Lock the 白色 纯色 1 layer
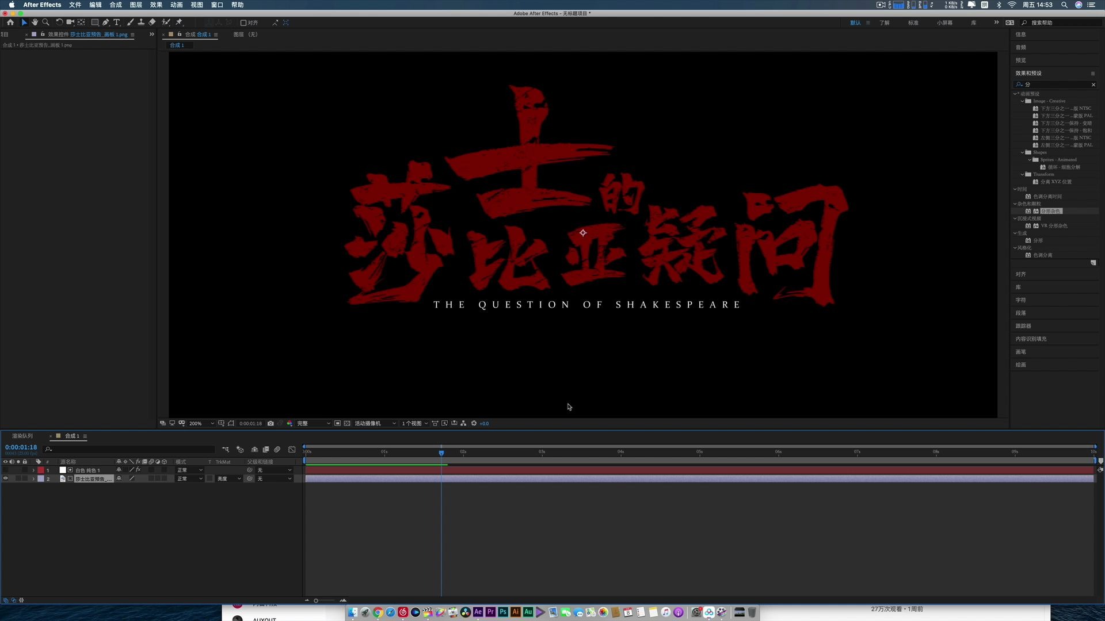The height and width of the screenshot is (621, 1105). pos(25,470)
